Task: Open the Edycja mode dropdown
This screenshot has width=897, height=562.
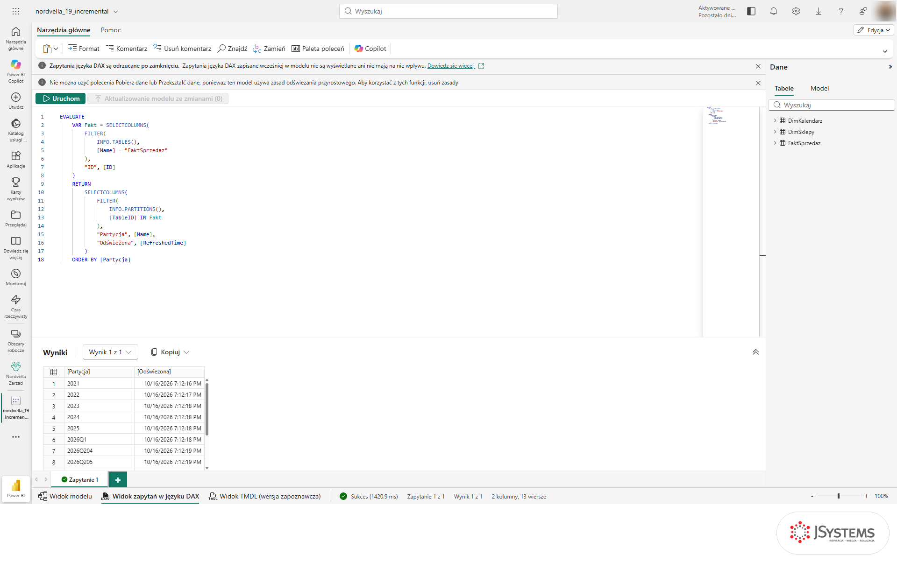Action: coord(874,30)
